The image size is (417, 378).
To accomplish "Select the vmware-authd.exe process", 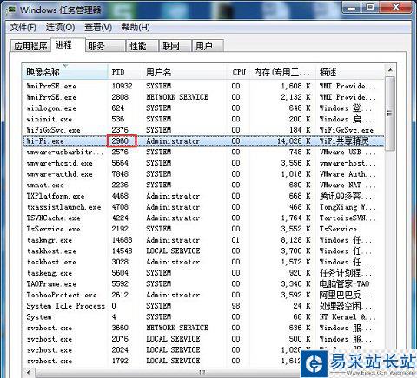I will coord(204,174).
